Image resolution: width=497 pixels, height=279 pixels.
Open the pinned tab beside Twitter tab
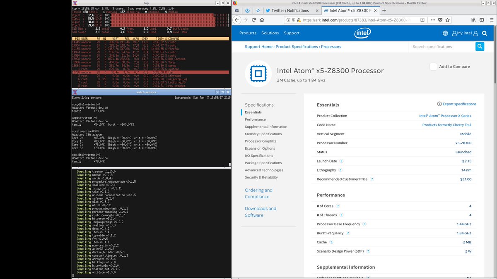coord(258,10)
